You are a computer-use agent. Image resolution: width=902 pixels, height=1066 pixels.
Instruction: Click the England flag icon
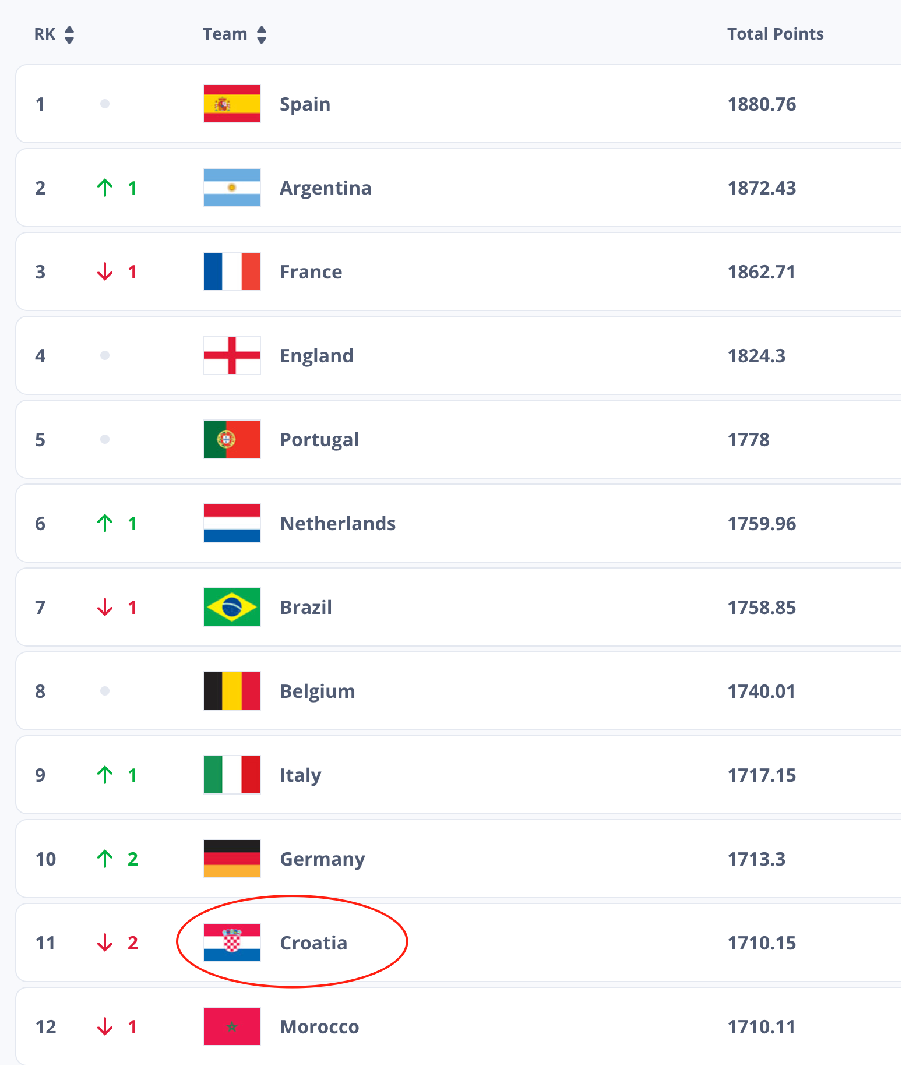[231, 355]
